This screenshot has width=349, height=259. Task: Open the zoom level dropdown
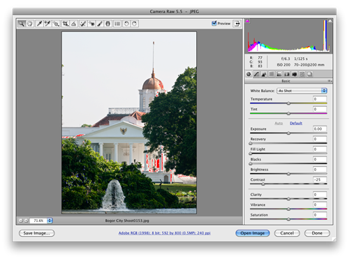[x=50, y=221]
